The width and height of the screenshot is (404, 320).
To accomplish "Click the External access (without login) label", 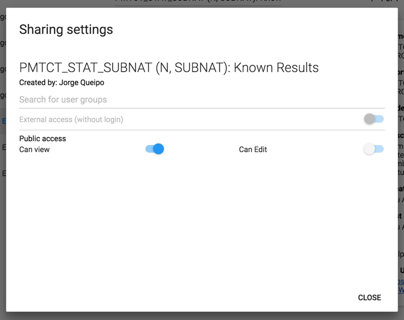I will point(71,119).
